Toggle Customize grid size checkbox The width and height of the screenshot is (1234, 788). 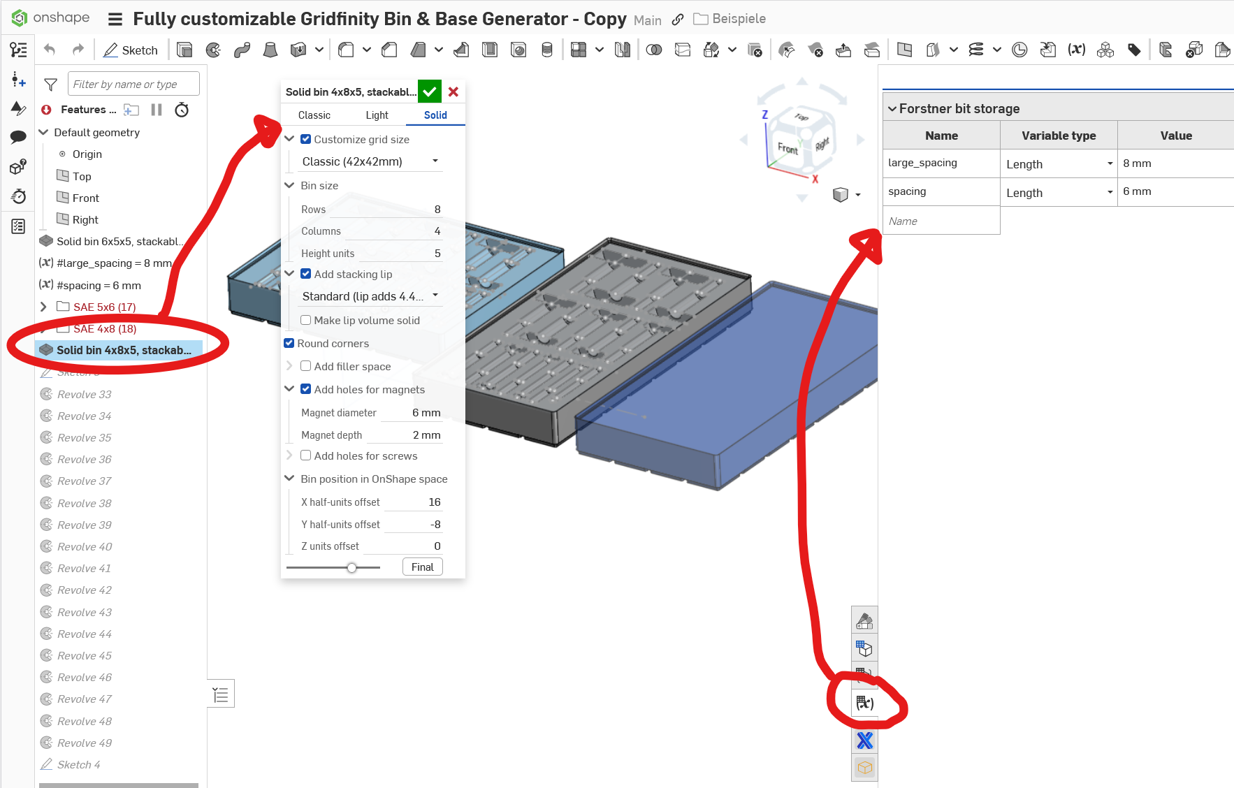(x=306, y=139)
